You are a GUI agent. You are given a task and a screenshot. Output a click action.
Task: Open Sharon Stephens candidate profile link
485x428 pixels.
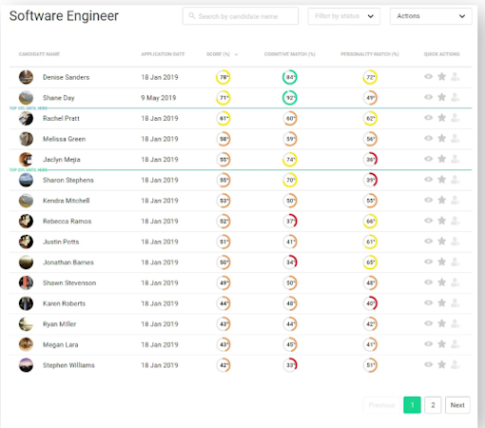68,180
